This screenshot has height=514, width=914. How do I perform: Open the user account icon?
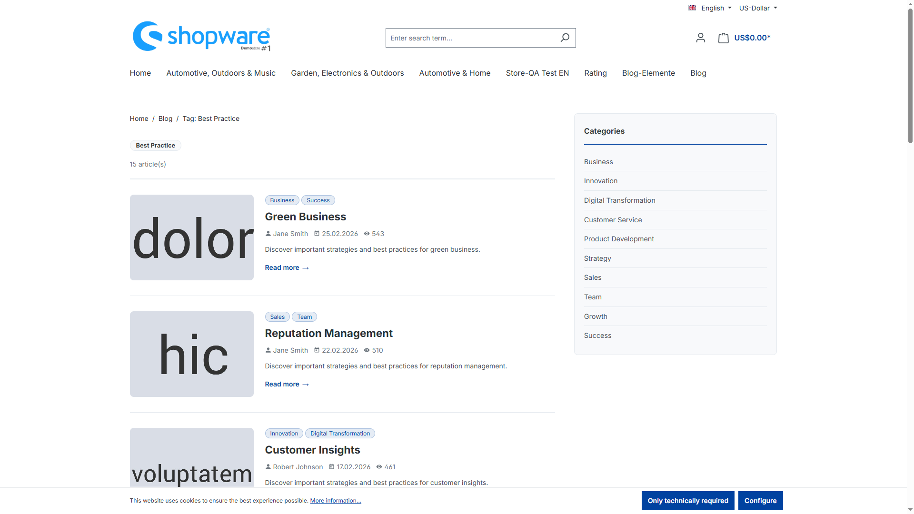700,38
